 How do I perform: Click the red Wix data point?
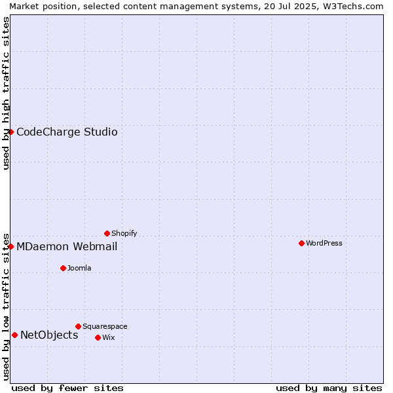98,337
